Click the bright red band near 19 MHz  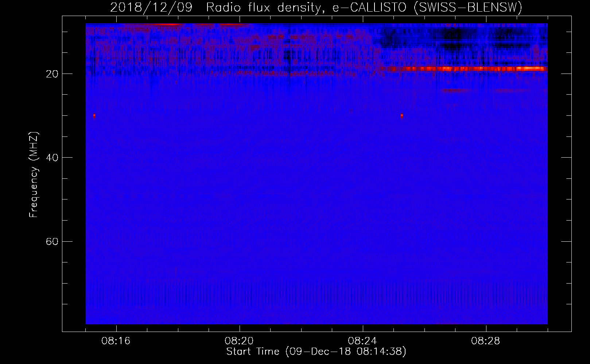click(x=463, y=68)
